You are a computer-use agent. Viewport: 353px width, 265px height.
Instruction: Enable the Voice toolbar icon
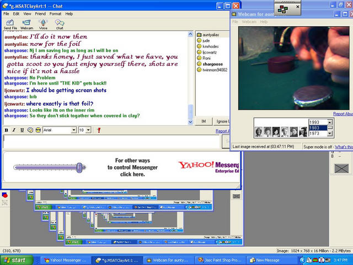coord(43,24)
